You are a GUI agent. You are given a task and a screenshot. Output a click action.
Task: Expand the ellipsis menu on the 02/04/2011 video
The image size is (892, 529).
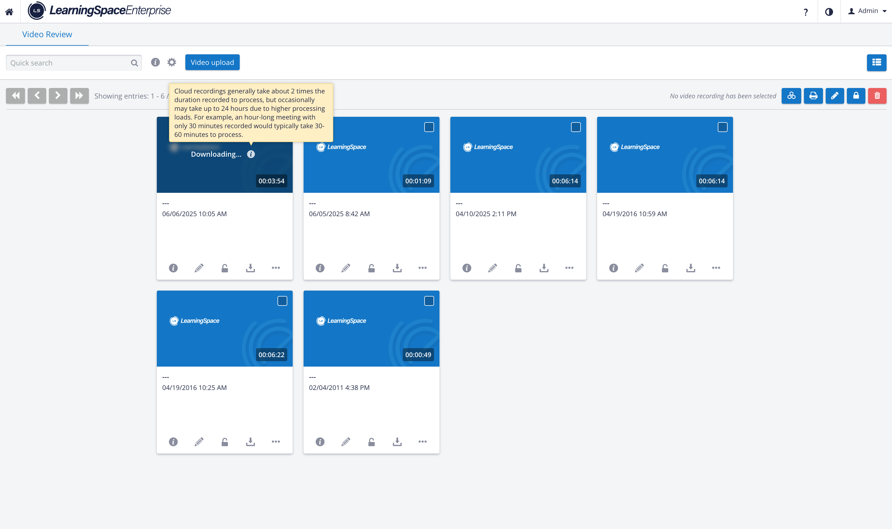pos(422,441)
